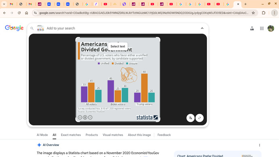Image resolution: width=279 pixels, height=157 pixels.
Task: Open the Google apps grid
Action: pyautogui.click(x=262, y=28)
